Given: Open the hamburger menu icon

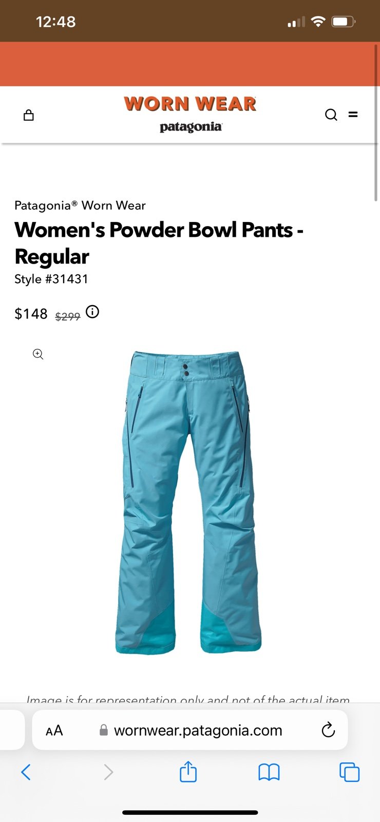Looking at the screenshot, I should pyautogui.click(x=353, y=115).
